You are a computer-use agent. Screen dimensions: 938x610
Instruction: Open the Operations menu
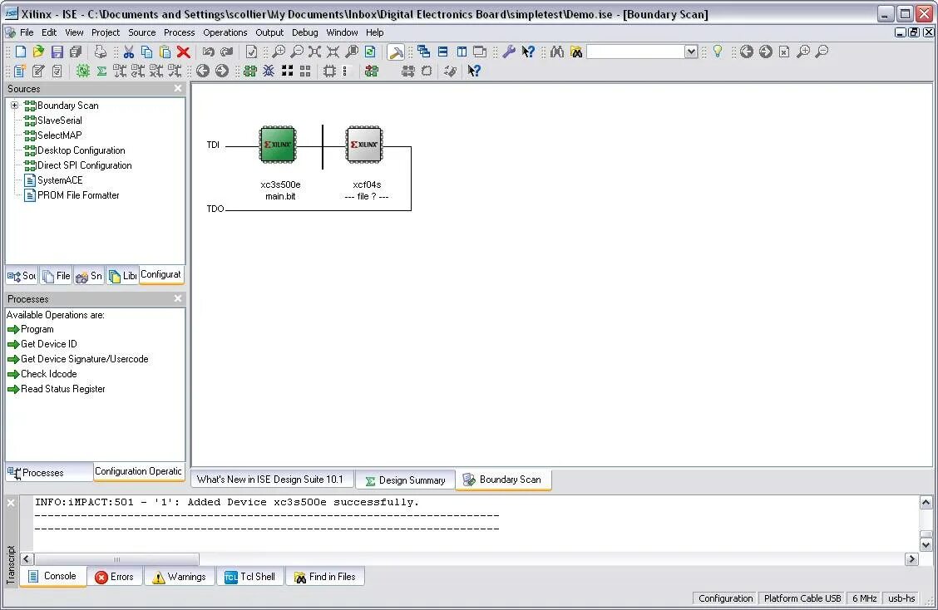point(225,32)
